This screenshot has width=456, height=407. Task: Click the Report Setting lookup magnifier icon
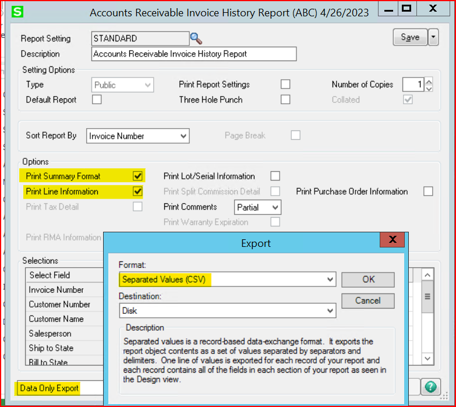click(196, 39)
